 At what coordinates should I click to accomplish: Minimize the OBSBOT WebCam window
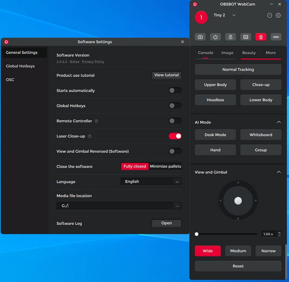point(271,4)
